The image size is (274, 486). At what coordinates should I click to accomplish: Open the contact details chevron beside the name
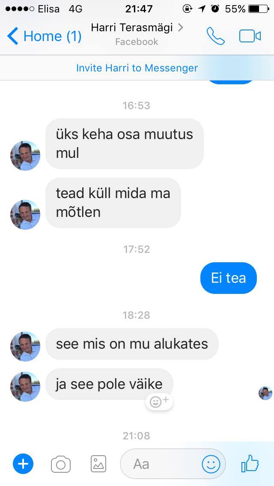(181, 28)
